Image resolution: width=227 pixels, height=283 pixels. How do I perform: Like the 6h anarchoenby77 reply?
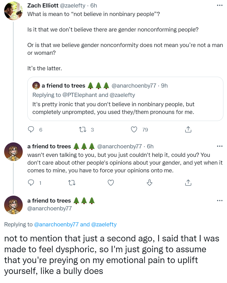111,183
